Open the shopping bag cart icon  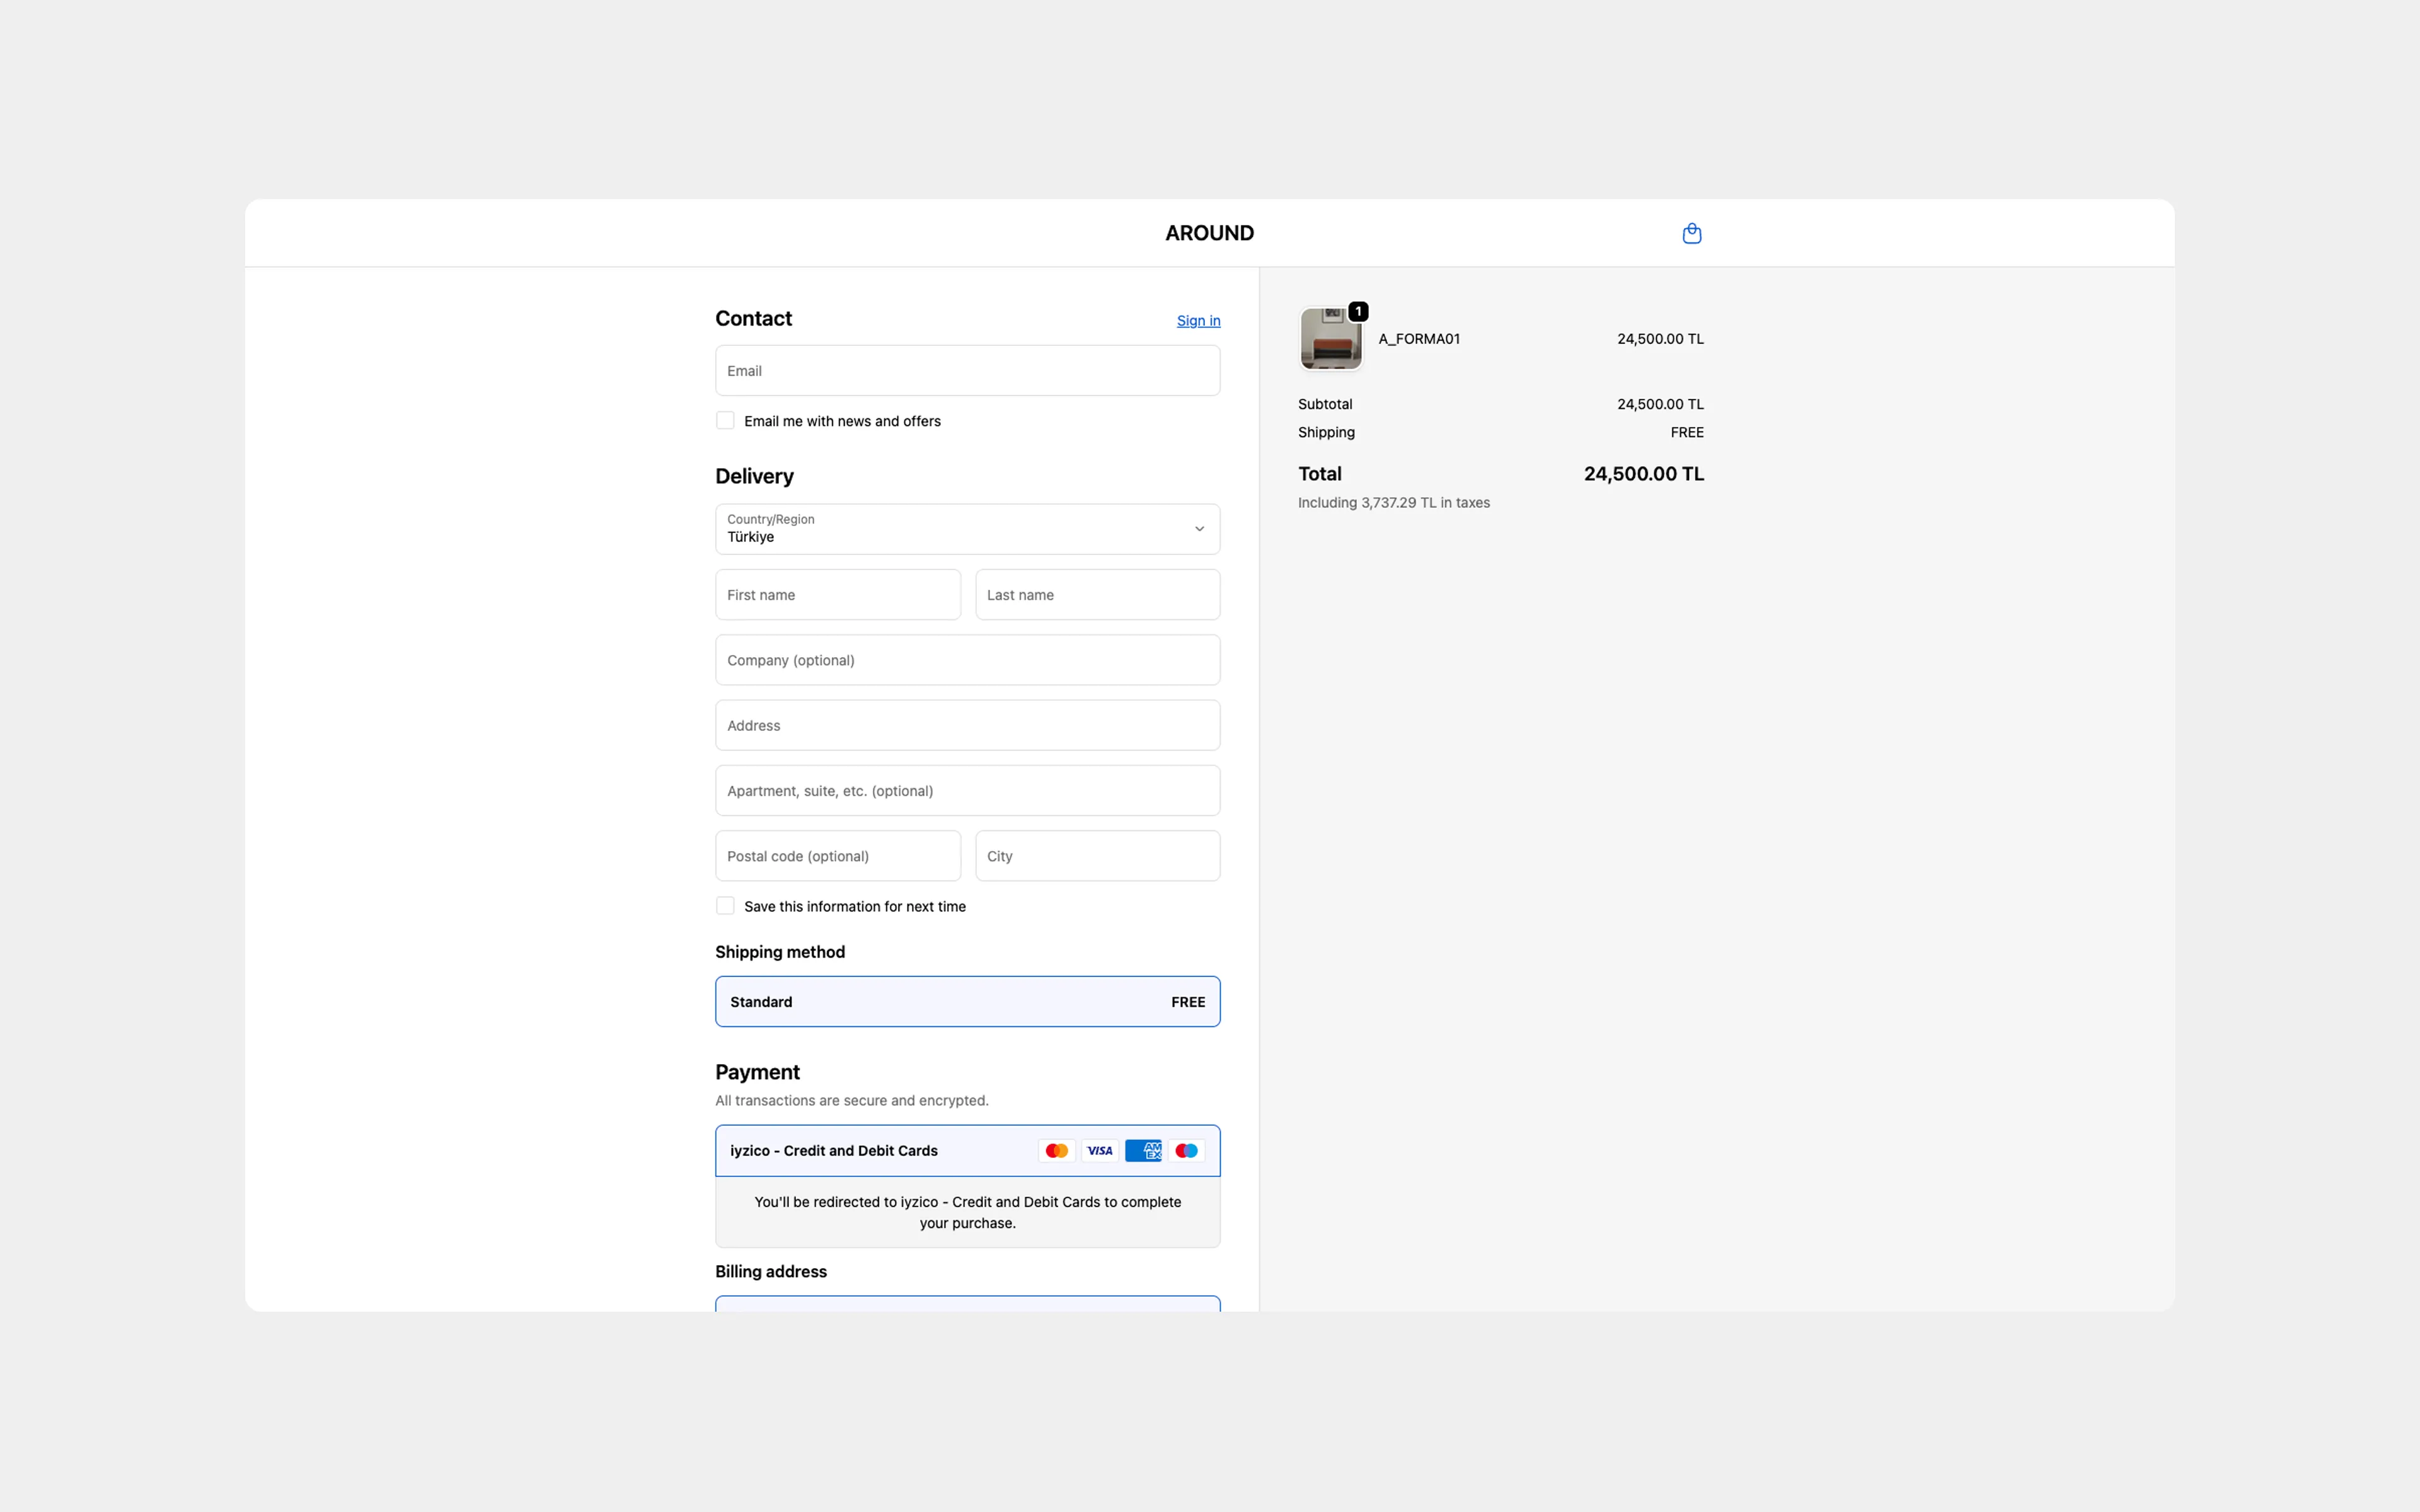click(x=1692, y=233)
